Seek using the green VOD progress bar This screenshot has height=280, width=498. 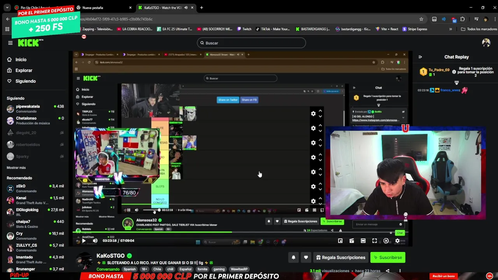coord(240,232)
